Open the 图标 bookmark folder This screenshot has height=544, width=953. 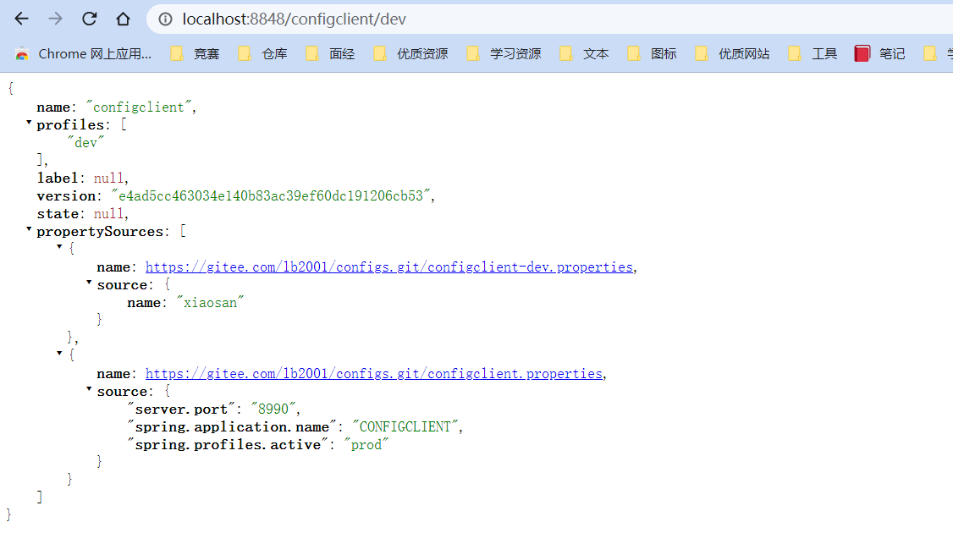pyautogui.click(x=652, y=54)
